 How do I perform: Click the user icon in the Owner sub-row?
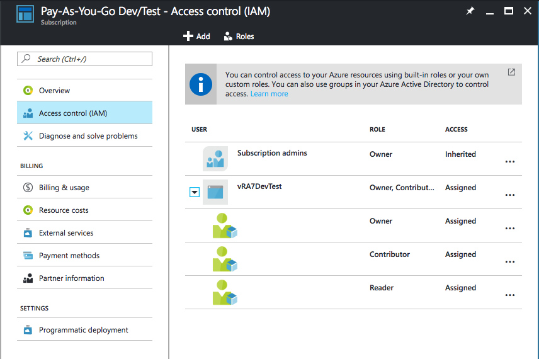pyautogui.click(x=225, y=225)
